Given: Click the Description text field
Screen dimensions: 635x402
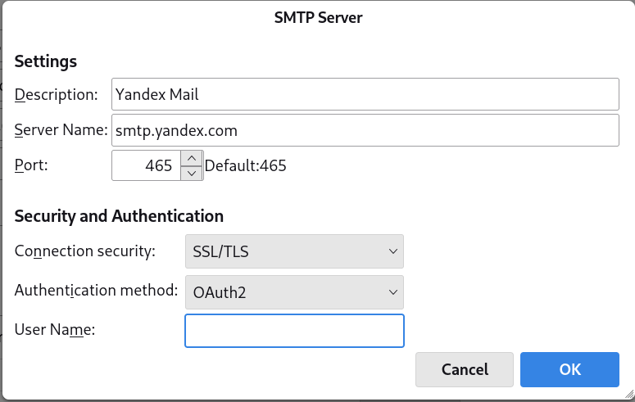Looking at the screenshot, I should pyautogui.click(x=365, y=94).
